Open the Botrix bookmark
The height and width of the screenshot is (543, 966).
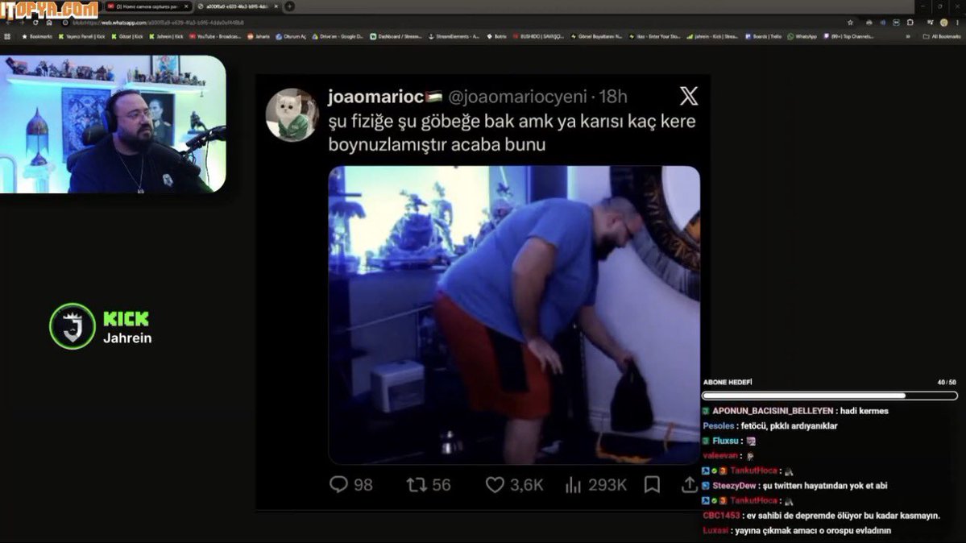coord(496,36)
